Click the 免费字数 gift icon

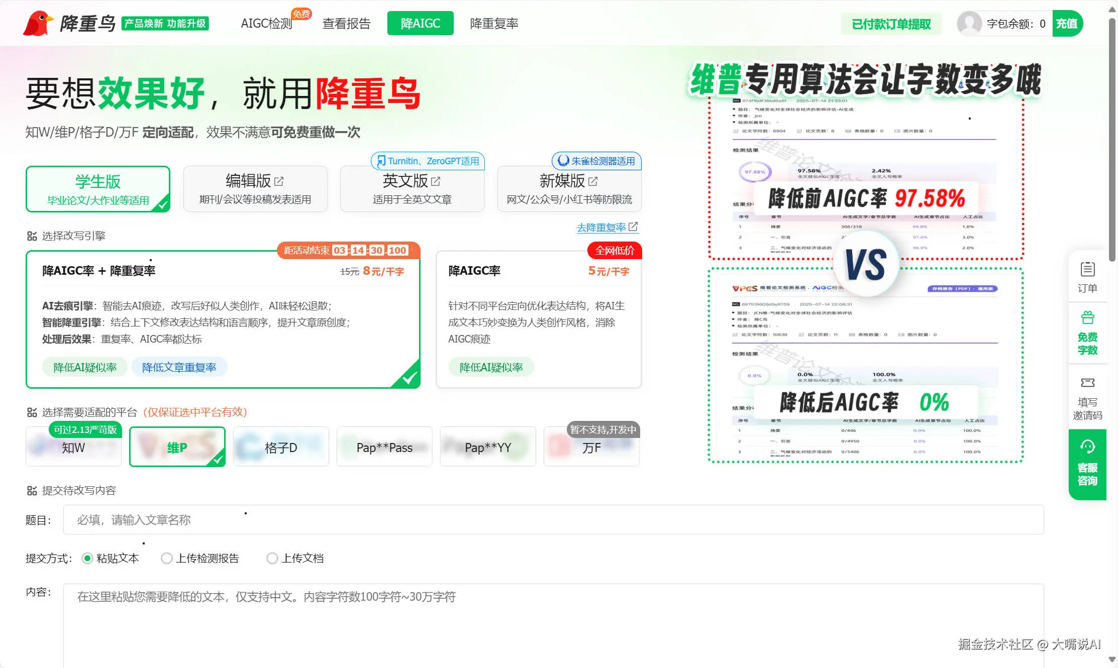click(x=1087, y=318)
